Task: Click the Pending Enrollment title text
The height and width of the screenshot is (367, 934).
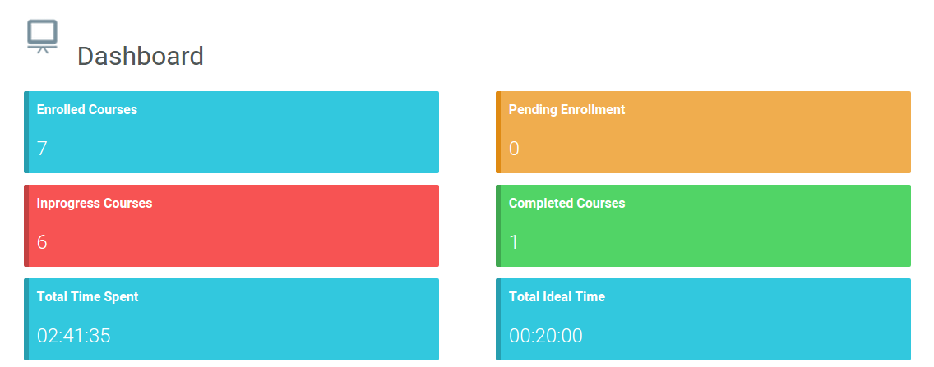Action: (566, 109)
